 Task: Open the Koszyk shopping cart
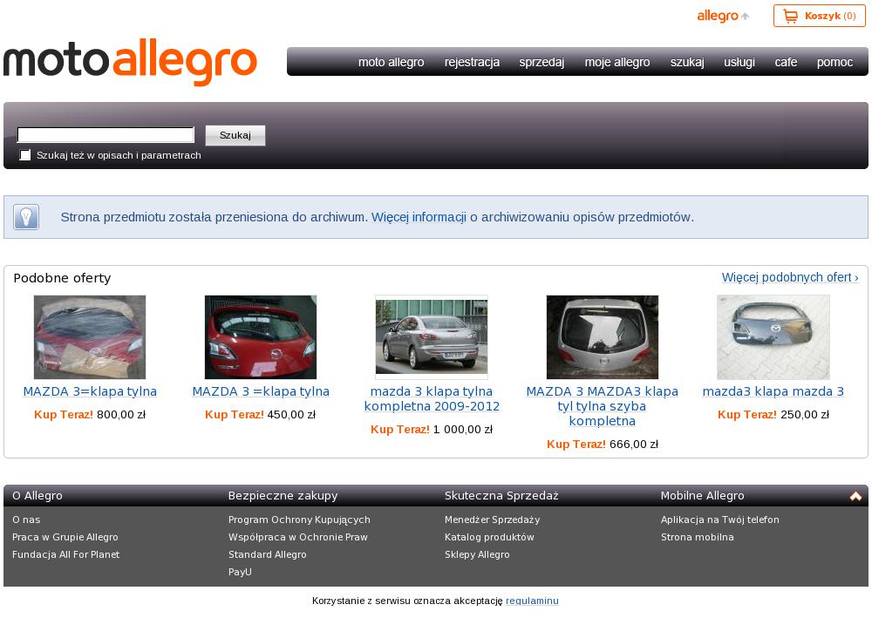point(819,16)
